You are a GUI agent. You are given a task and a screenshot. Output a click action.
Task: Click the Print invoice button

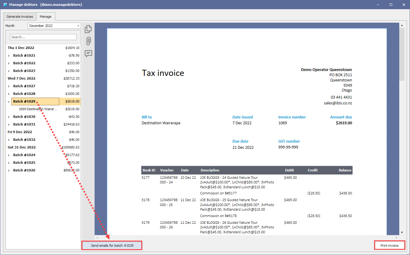[389, 245]
